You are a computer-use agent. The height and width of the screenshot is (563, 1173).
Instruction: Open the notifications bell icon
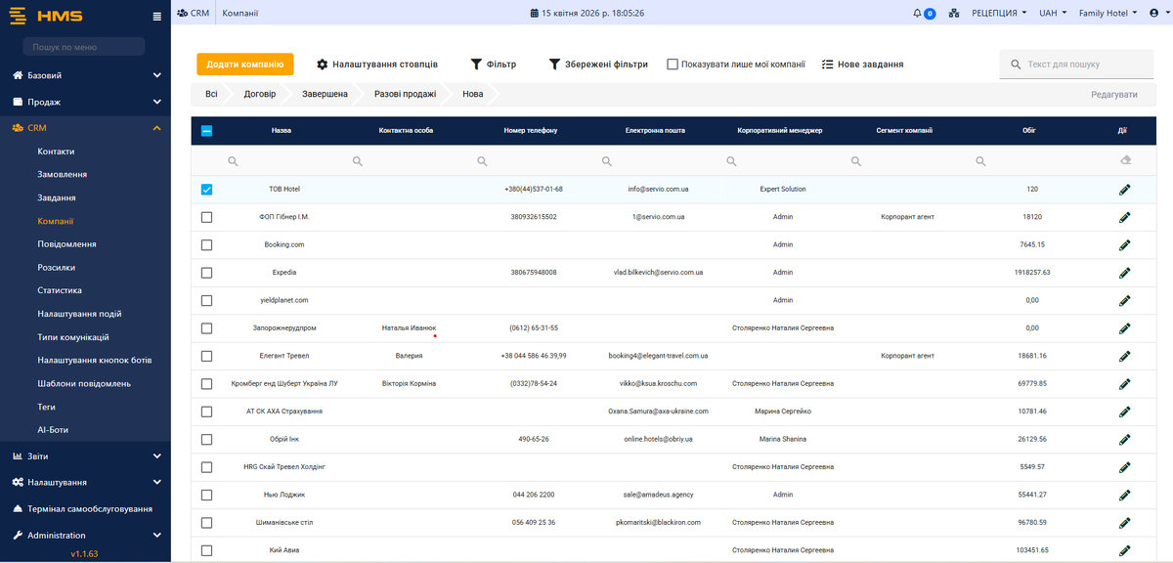click(916, 13)
